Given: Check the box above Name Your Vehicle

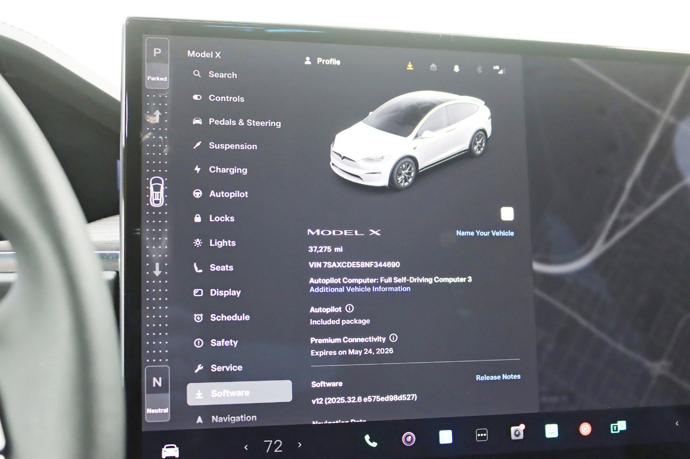Looking at the screenshot, I should (x=507, y=214).
